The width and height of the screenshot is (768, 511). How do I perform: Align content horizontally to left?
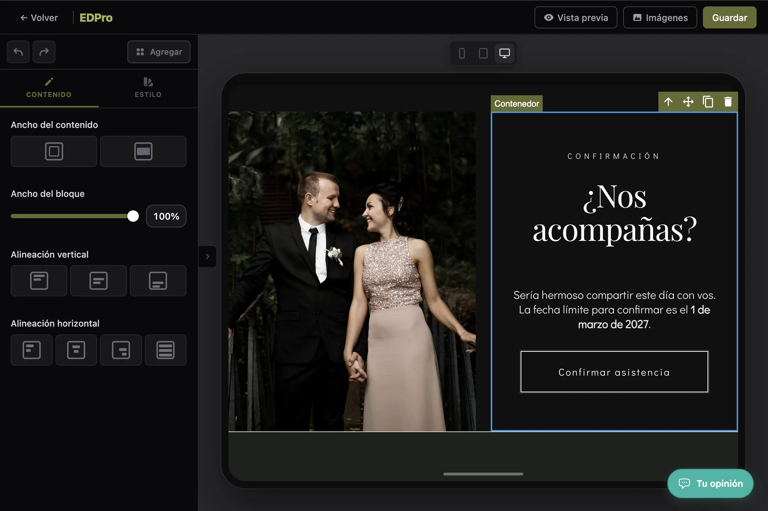pos(32,350)
